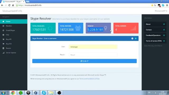Click the Buy API cart icon
This screenshot has width=169, height=95.
[3, 39]
